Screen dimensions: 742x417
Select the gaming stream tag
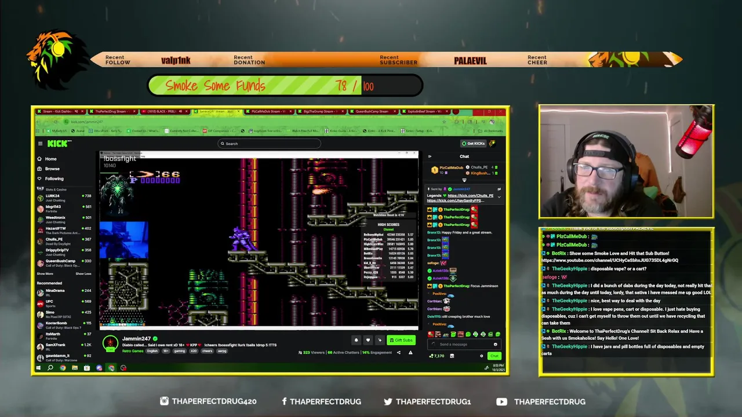(179, 351)
